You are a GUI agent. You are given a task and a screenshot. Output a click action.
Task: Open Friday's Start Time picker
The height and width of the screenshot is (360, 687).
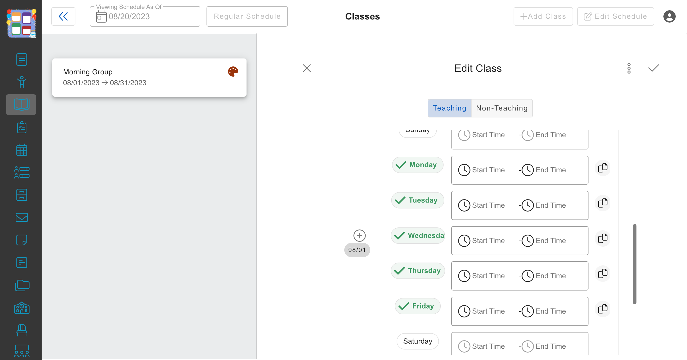(482, 311)
